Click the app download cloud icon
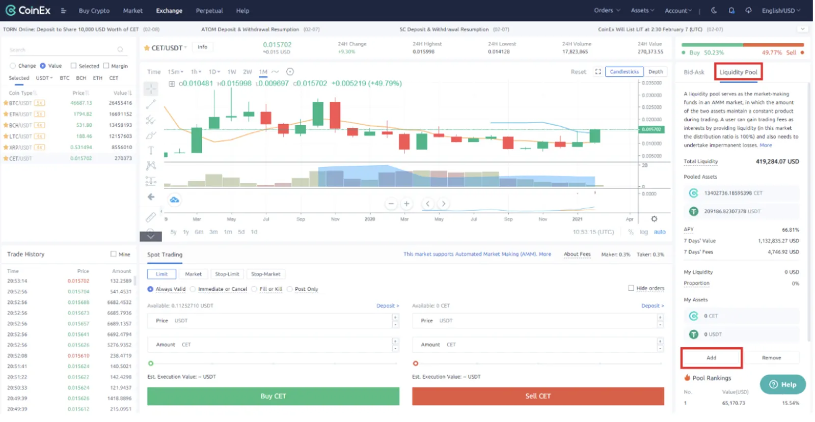The height and width of the screenshot is (422, 815). click(748, 10)
